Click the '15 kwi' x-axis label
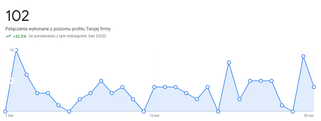The height and width of the screenshot is (121, 321). pyautogui.click(x=154, y=116)
